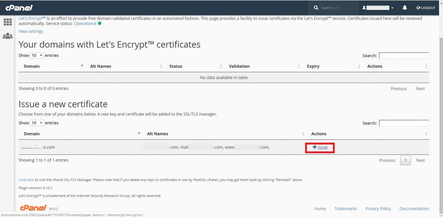Click the Issue link for the domain
This screenshot has height=218, width=443.
click(320, 147)
